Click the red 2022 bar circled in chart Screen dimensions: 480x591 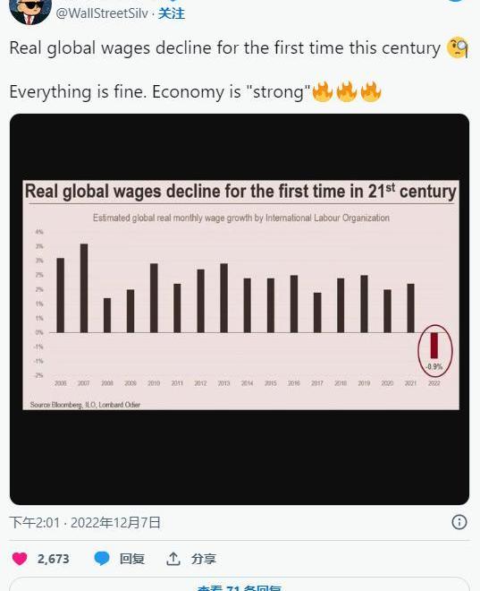pyautogui.click(x=434, y=346)
